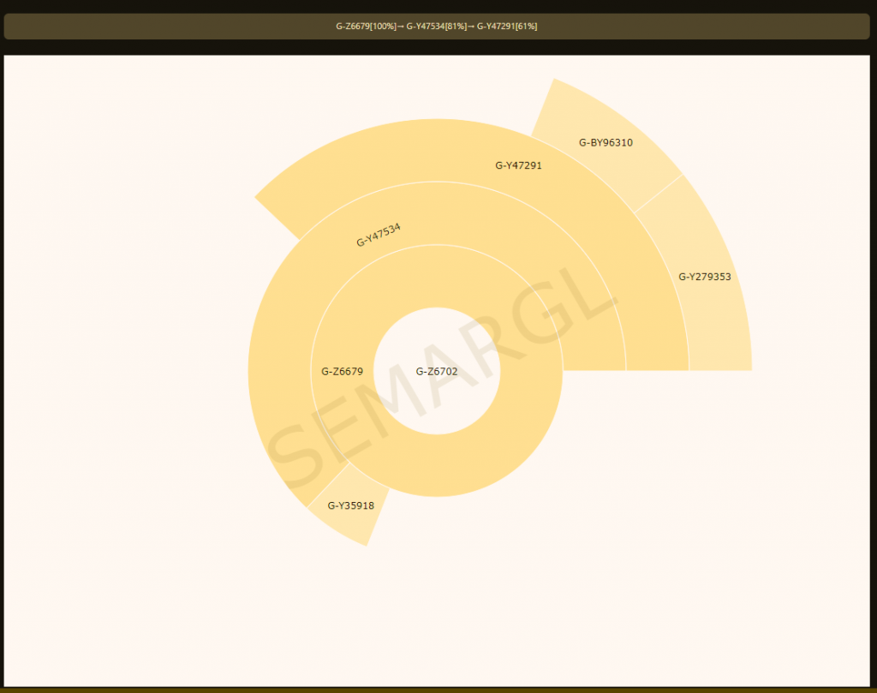Viewport: 877px width, 693px height.
Task: Click the first arrow in the breadcrumb path
Action: point(401,27)
